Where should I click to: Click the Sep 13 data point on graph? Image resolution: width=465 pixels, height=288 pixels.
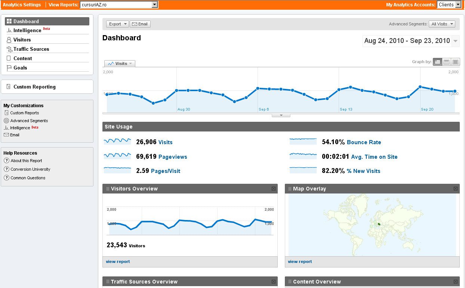339,90
